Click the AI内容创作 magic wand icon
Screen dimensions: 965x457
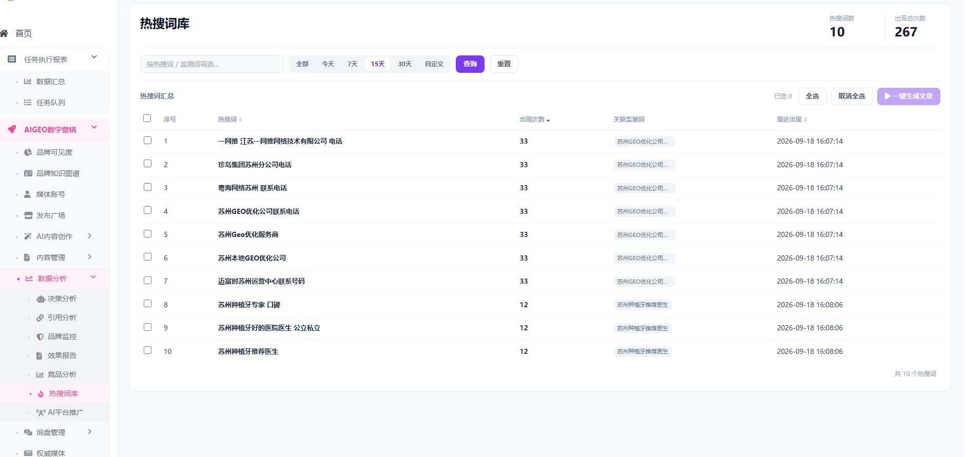point(28,236)
